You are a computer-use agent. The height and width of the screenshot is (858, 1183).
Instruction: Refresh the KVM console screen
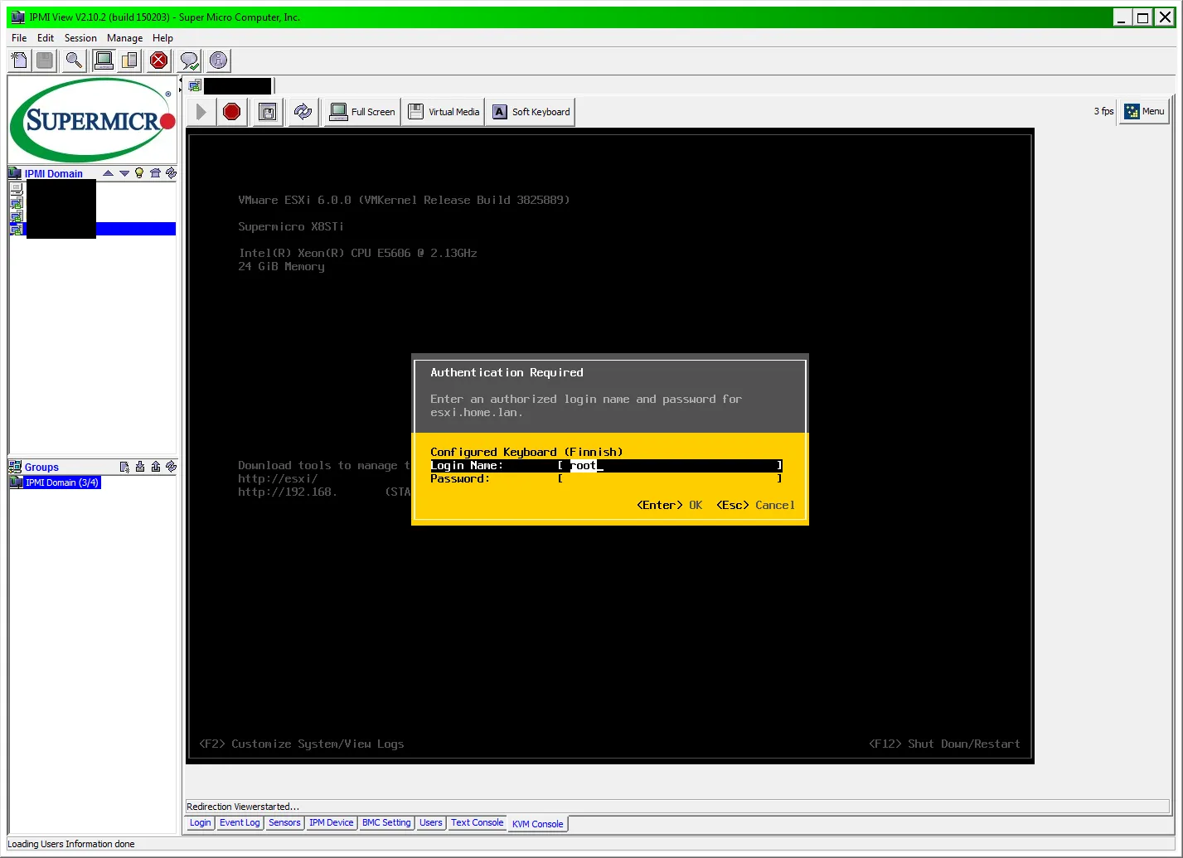[x=302, y=111]
